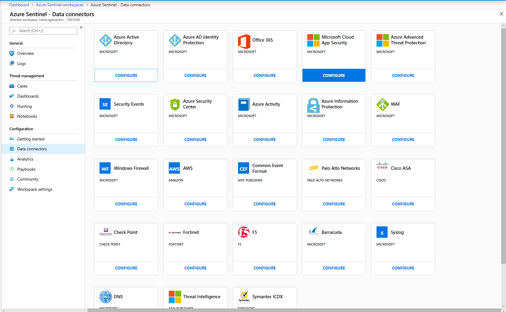
Task: Configure Microsoft Cloud App Security connector
Action: [334, 75]
